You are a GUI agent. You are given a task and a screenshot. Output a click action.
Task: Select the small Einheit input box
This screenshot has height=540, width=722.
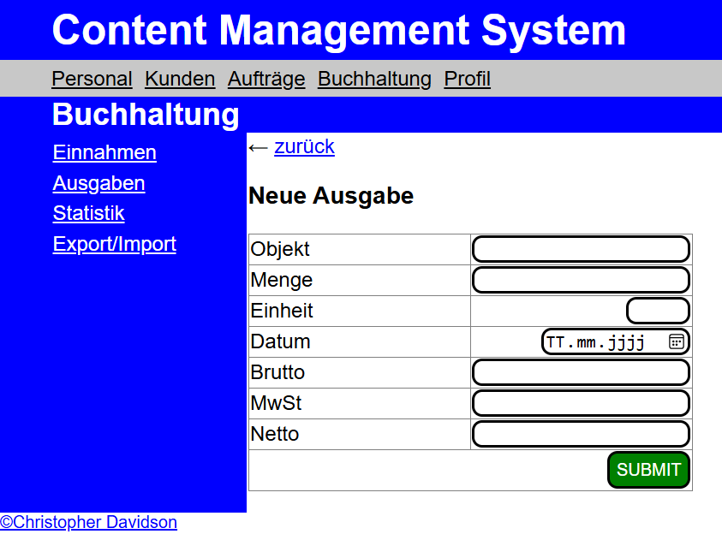coord(658,311)
